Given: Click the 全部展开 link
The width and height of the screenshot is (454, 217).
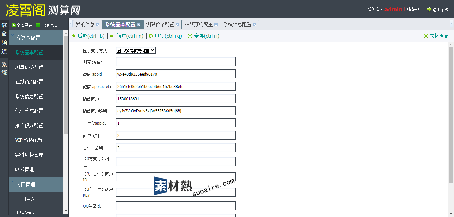Looking at the screenshot, I should pyautogui.click(x=24, y=25).
